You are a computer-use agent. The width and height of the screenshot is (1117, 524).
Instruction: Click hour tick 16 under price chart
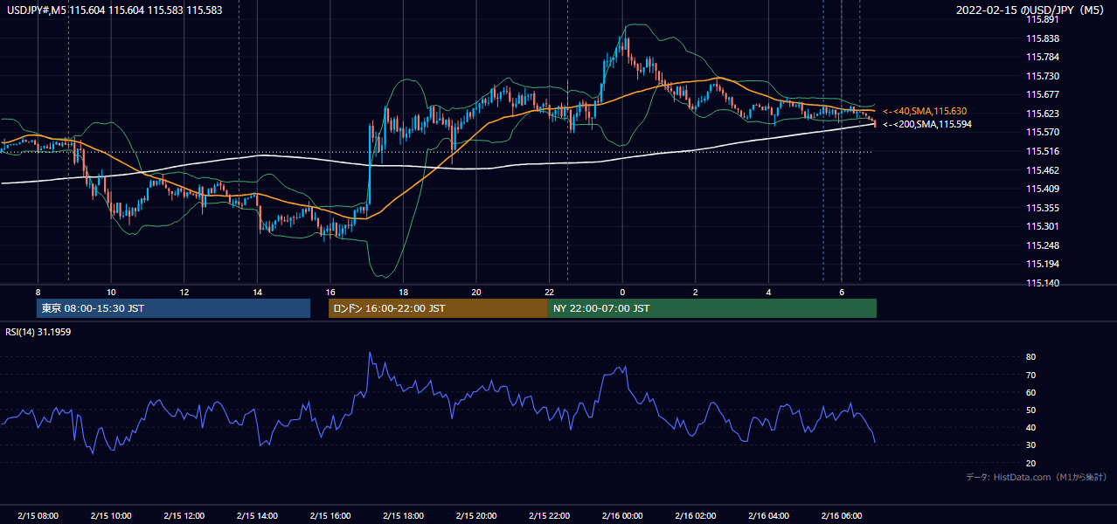pos(330,292)
